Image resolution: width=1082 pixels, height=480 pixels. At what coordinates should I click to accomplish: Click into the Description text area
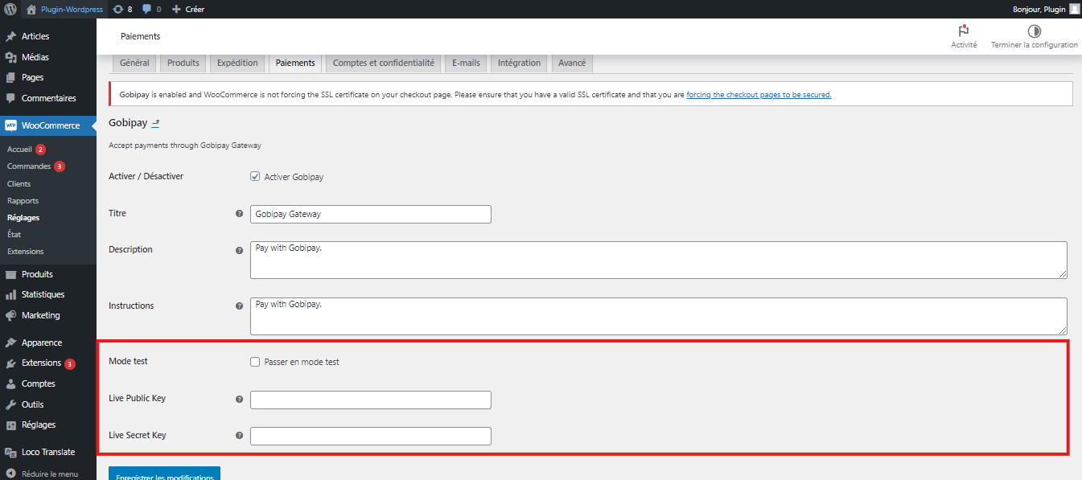(659, 261)
